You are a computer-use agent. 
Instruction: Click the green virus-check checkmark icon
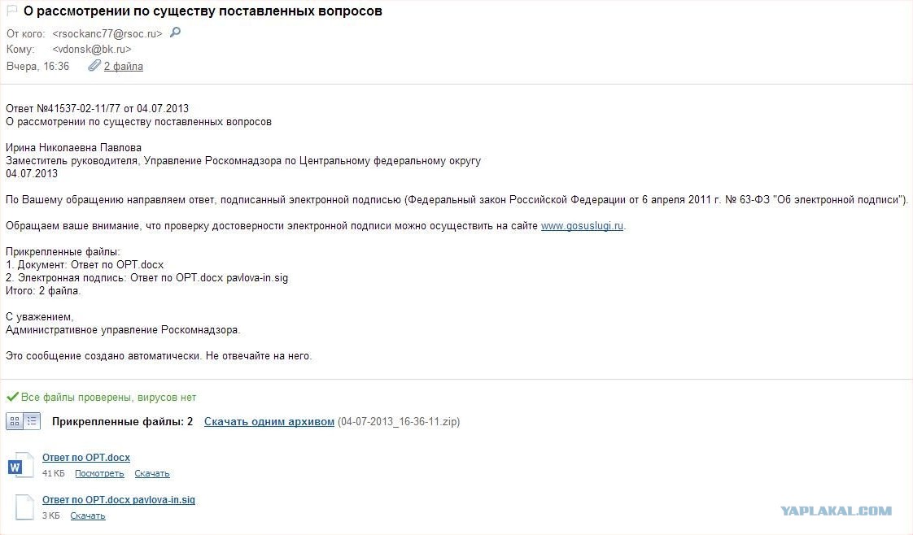(12, 398)
